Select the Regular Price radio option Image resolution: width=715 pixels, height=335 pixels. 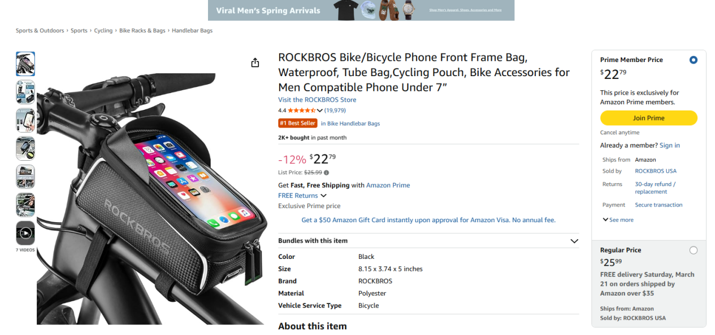click(693, 250)
